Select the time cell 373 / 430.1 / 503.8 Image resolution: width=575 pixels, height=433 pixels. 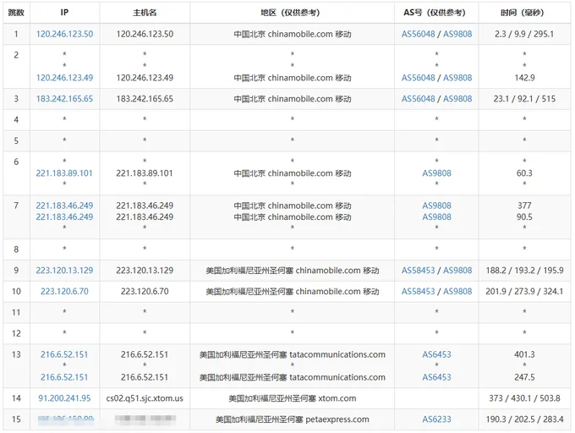pos(524,398)
